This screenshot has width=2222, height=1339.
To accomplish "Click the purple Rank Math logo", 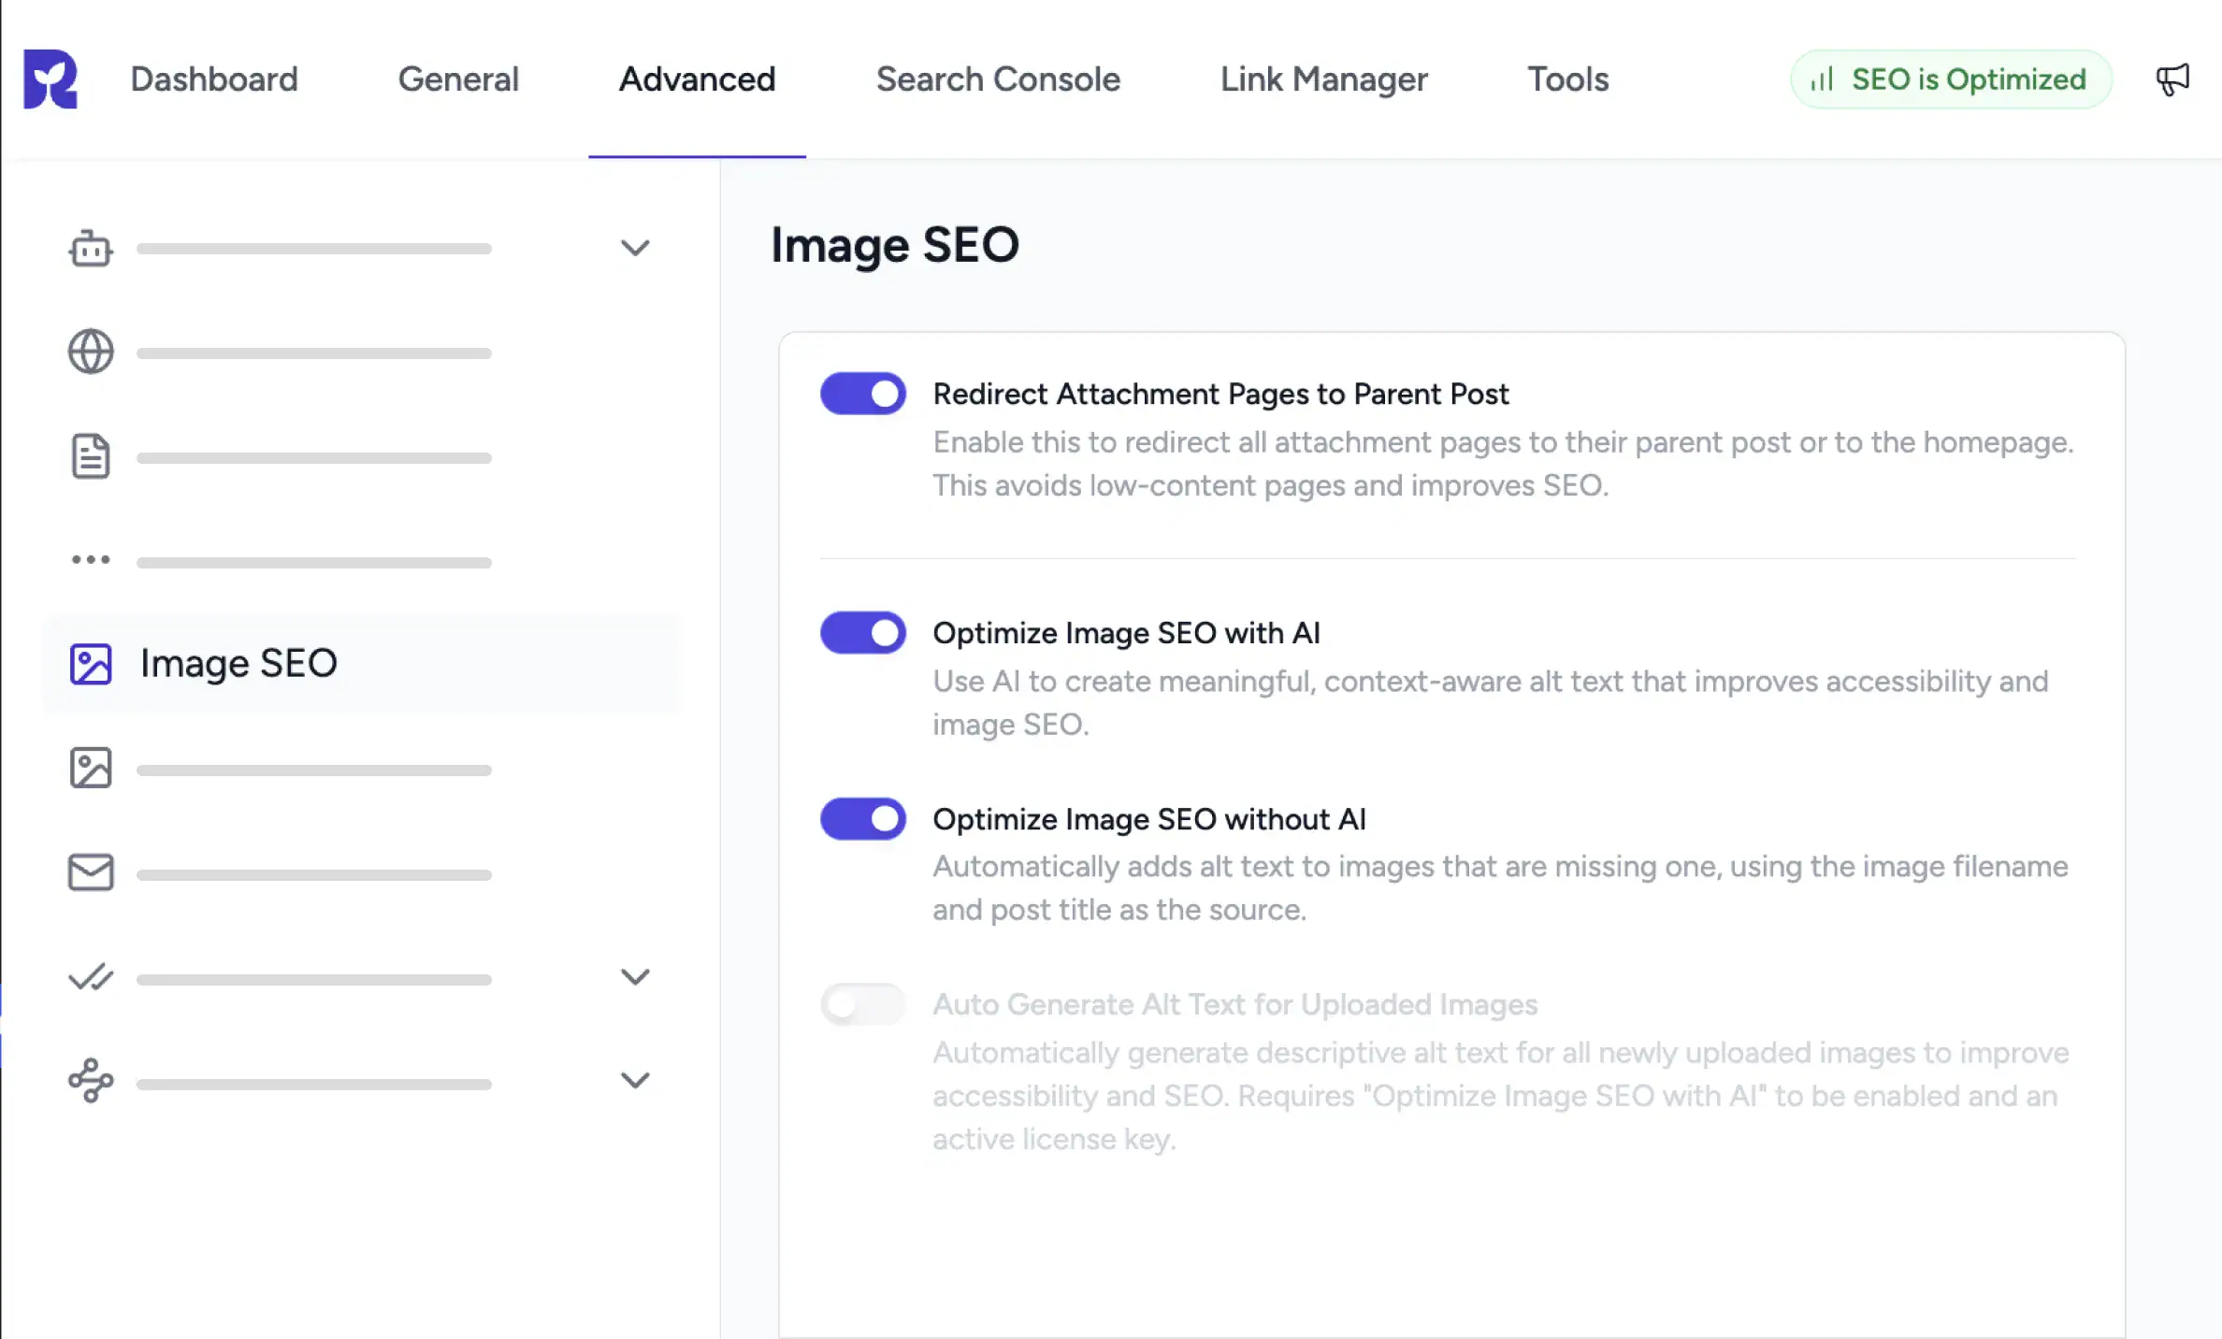I will (50, 79).
